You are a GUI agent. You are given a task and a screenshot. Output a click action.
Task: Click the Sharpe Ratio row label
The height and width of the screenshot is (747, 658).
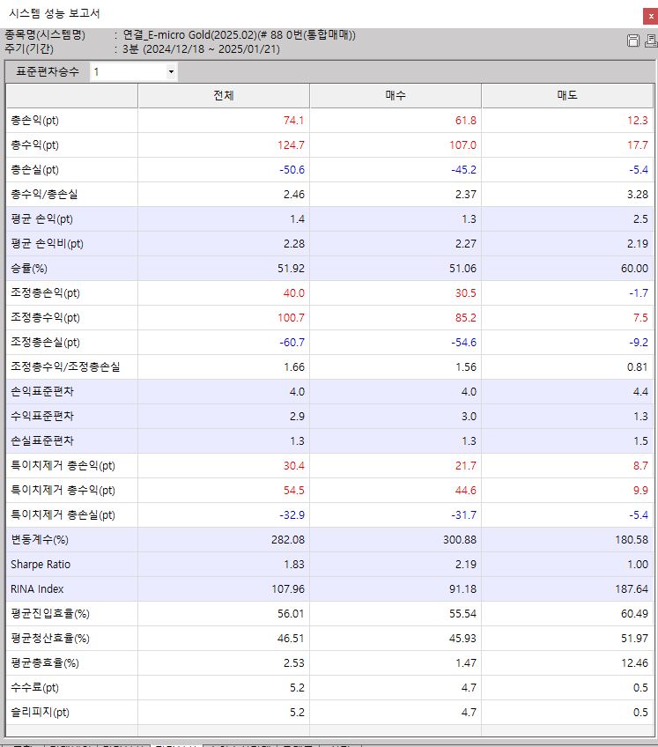coord(41,564)
